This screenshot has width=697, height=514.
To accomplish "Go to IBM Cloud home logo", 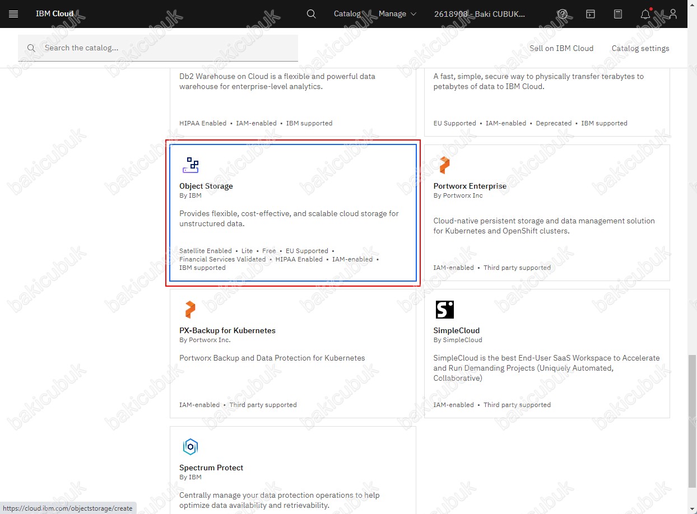I will click(54, 14).
